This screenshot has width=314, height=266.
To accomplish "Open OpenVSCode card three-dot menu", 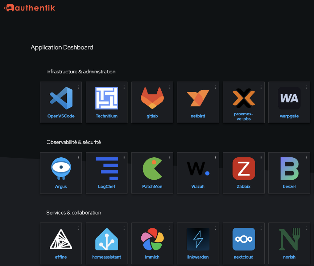I will 78,87.
